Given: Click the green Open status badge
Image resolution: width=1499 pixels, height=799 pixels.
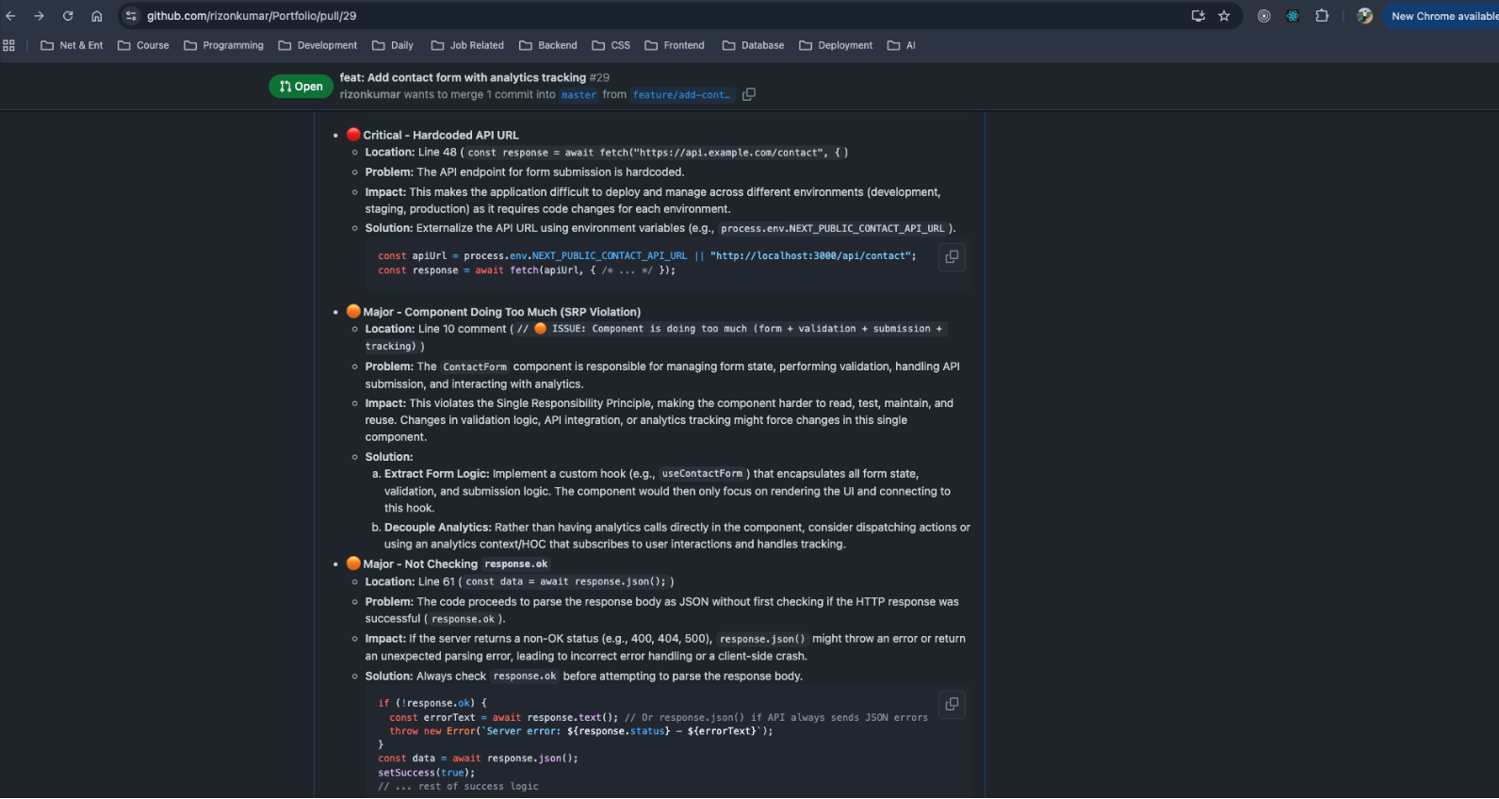Looking at the screenshot, I should [301, 87].
